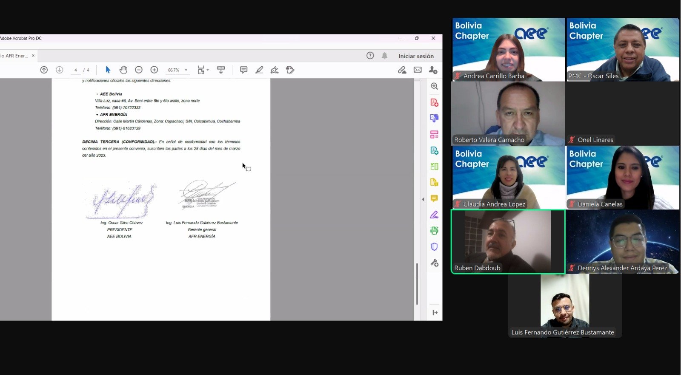This screenshot has height=376, width=681.
Task: Select the Hand pan tool
Action: [x=123, y=70]
